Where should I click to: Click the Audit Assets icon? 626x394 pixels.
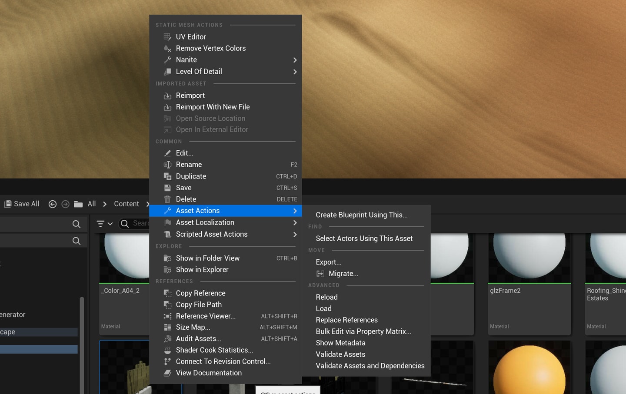167,338
